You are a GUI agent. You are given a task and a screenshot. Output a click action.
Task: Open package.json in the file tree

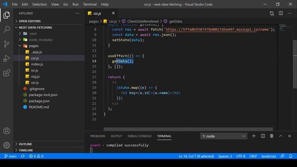(49, 101)
